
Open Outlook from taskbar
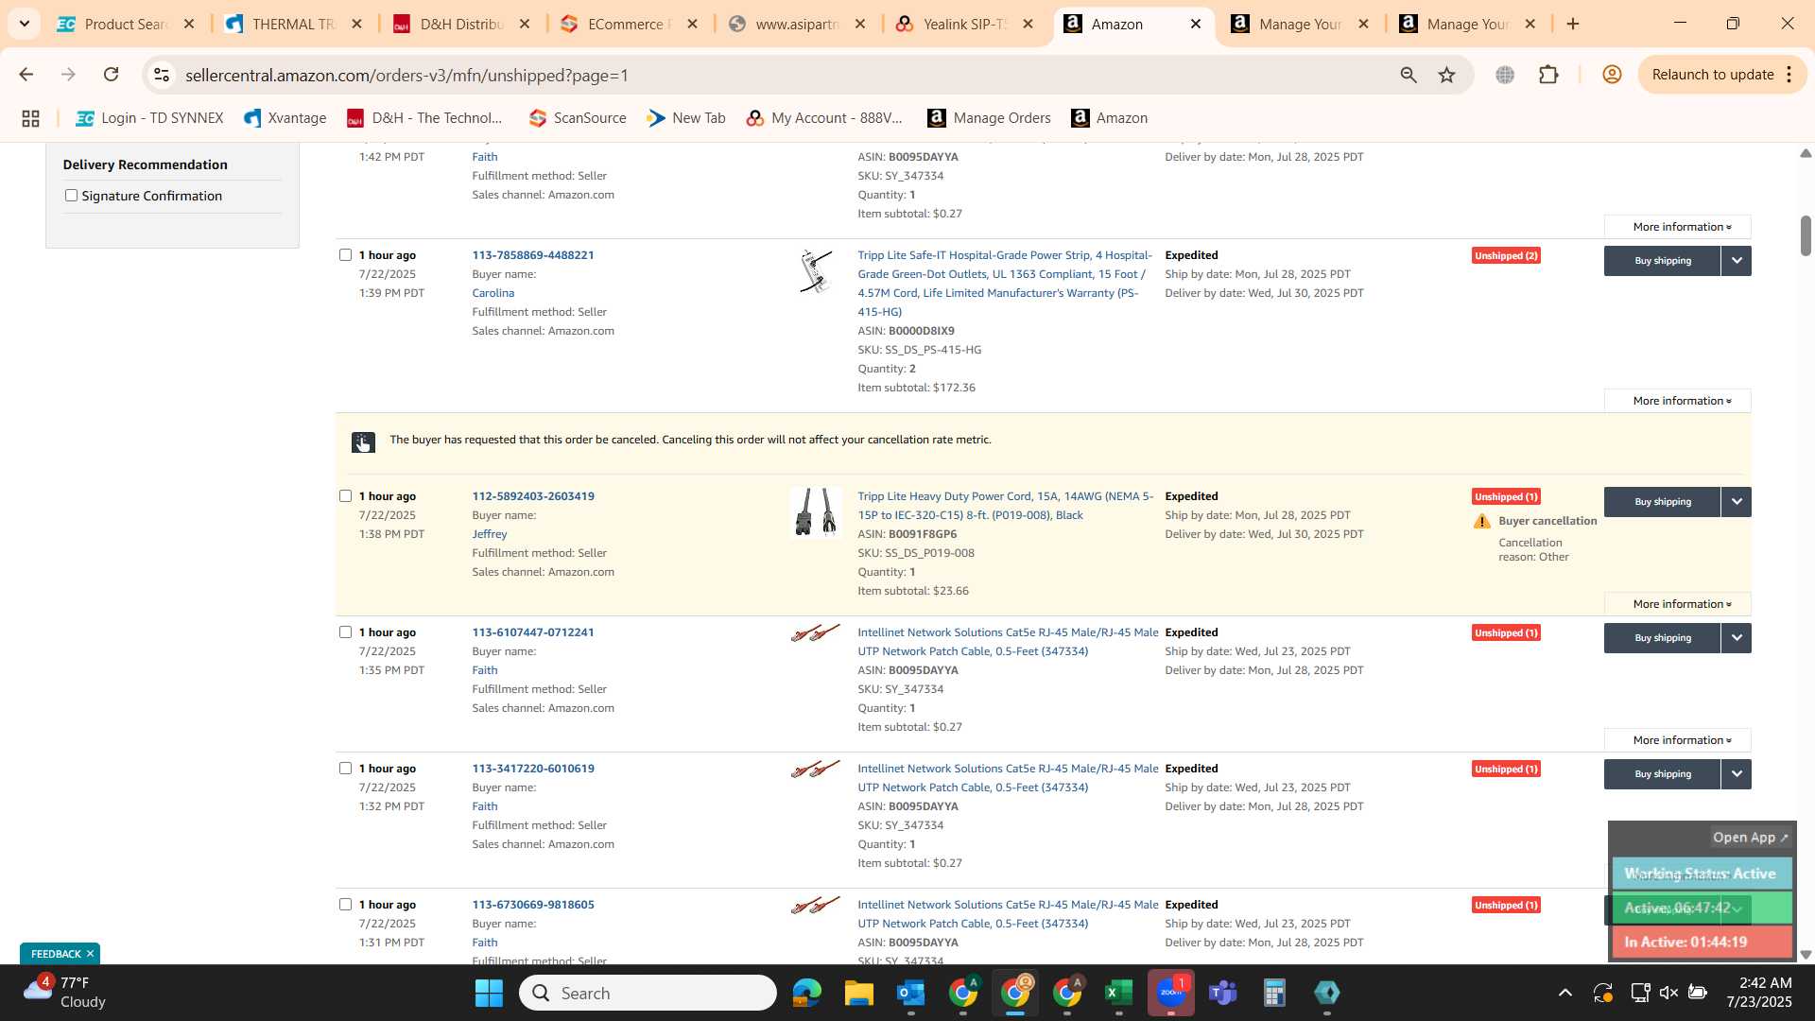click(x=910, y=994)
